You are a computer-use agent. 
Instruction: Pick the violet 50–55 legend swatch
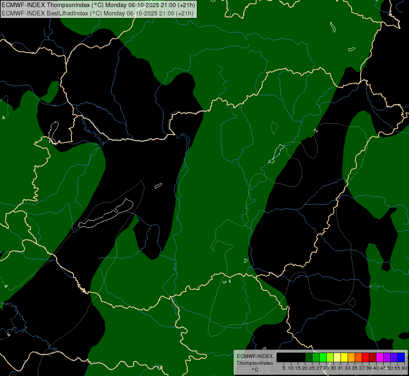coord(394,357)
